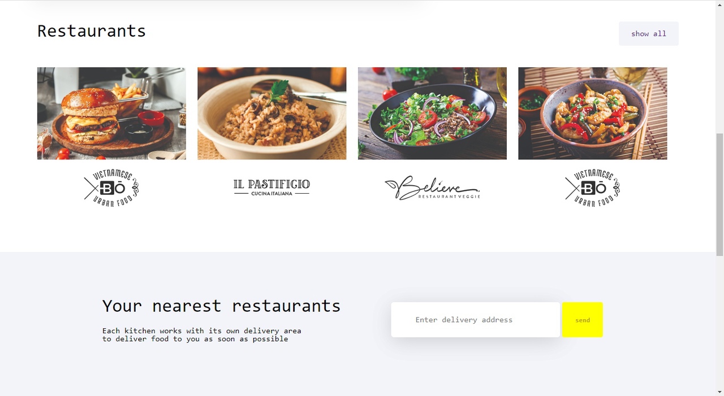The width and height of the screenshot is (724, 396).
Task: Click the vertical scrollbar thumb
Action: 719,195
